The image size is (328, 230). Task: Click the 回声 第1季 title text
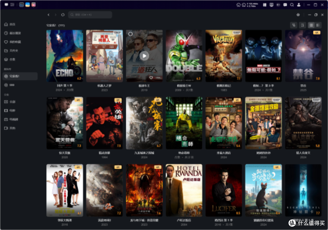pos(65,85)
